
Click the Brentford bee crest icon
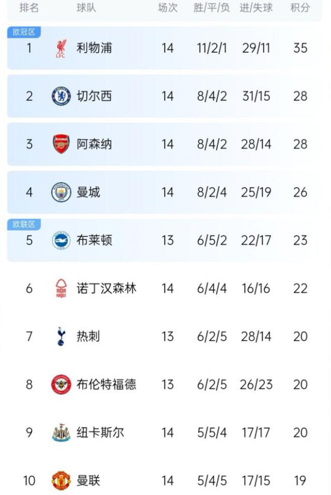click(61, 385)
